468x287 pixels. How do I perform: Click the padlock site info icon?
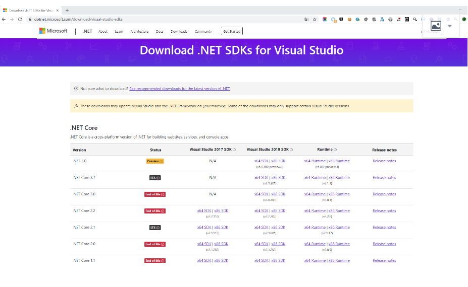pos(30,19)
